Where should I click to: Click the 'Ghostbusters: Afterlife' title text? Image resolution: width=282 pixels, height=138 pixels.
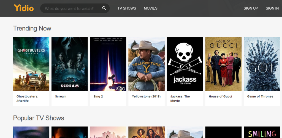(27, 98)
